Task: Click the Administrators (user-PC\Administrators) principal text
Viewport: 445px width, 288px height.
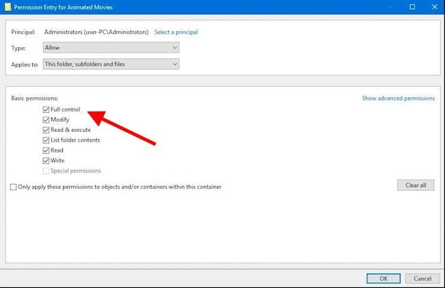Action: coord(97,32)
